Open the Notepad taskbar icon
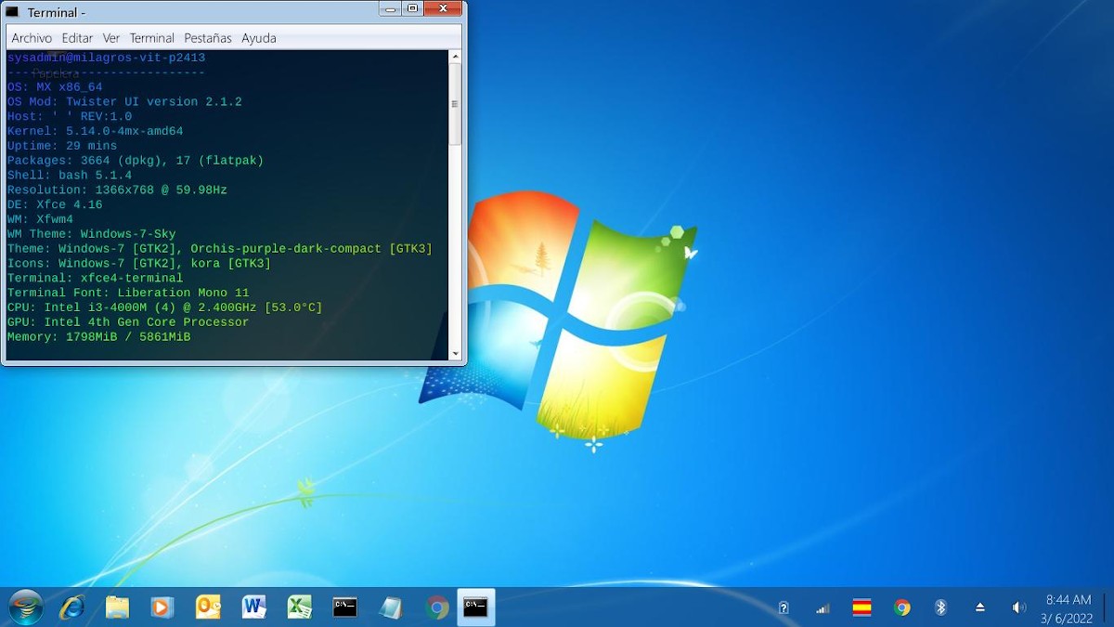This screenshot has width=1114, height=627. pyautogui.click(x=391, y=607)
